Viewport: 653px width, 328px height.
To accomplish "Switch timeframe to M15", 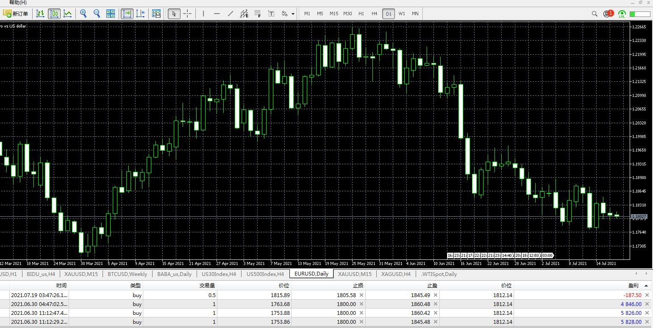I will pyautogui.click(x=334, y=14).
